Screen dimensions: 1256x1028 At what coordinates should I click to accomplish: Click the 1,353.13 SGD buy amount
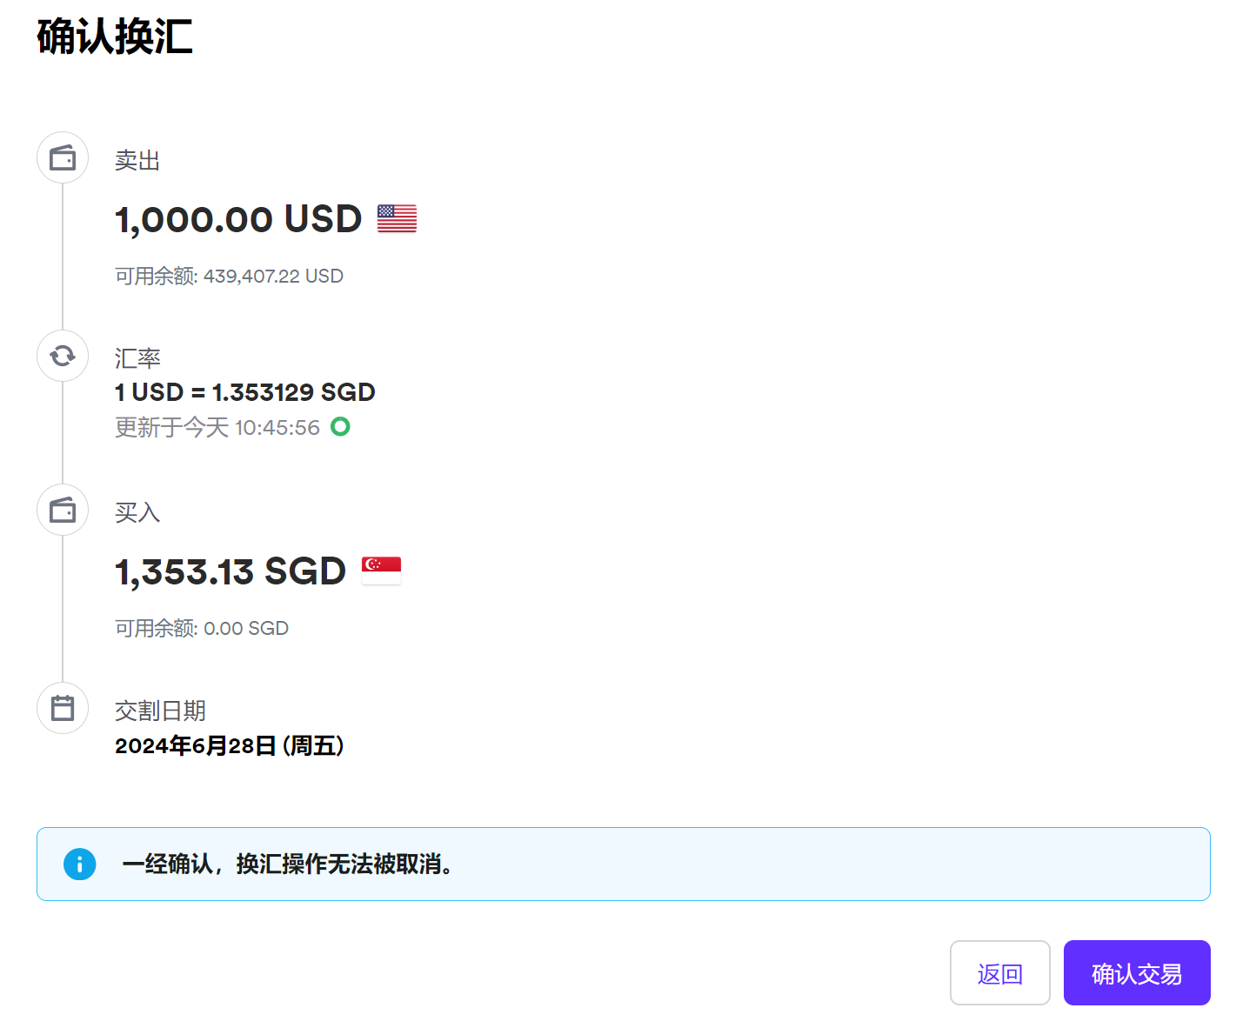click(x=230, y=571)
